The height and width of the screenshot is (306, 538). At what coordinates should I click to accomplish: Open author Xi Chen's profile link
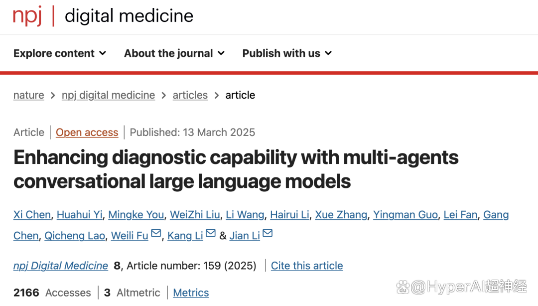pos(32,215)
